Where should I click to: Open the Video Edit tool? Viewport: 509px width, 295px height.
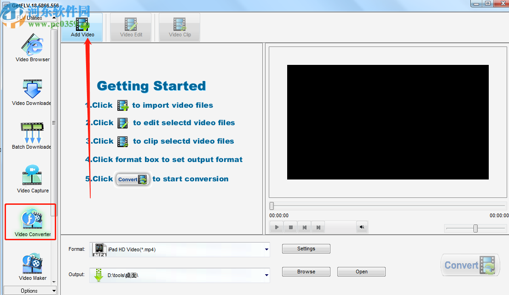(131, 28)
